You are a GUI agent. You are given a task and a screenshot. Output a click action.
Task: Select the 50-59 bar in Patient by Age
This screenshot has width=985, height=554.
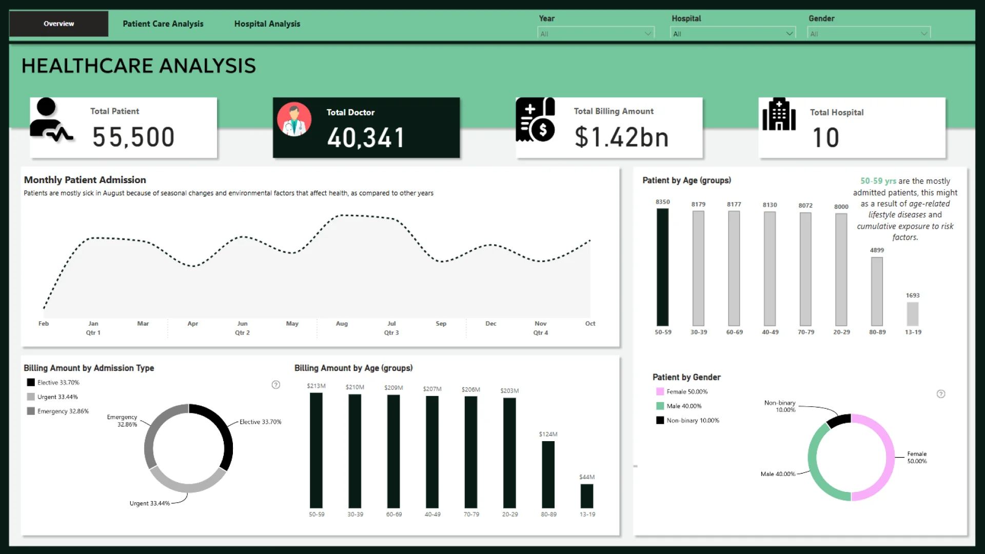[x=662, y=267]
